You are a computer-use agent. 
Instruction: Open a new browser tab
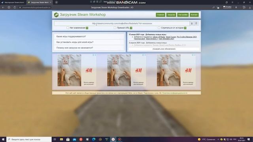click(57, 2)
